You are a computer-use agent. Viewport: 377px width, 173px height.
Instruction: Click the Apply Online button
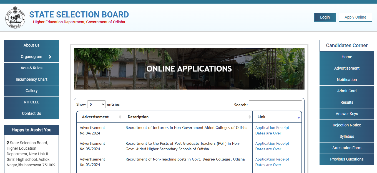[x=355, y=17]
